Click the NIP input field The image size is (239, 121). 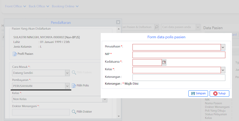coord(179,55)
